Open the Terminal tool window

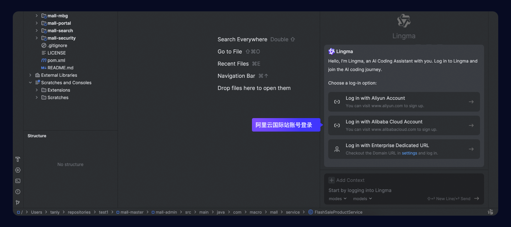18,181
